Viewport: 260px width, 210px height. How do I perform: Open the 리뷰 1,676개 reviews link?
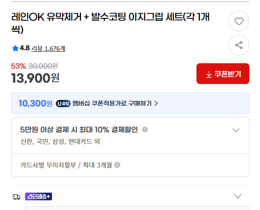pyautogui.click(x=48, y=49)
